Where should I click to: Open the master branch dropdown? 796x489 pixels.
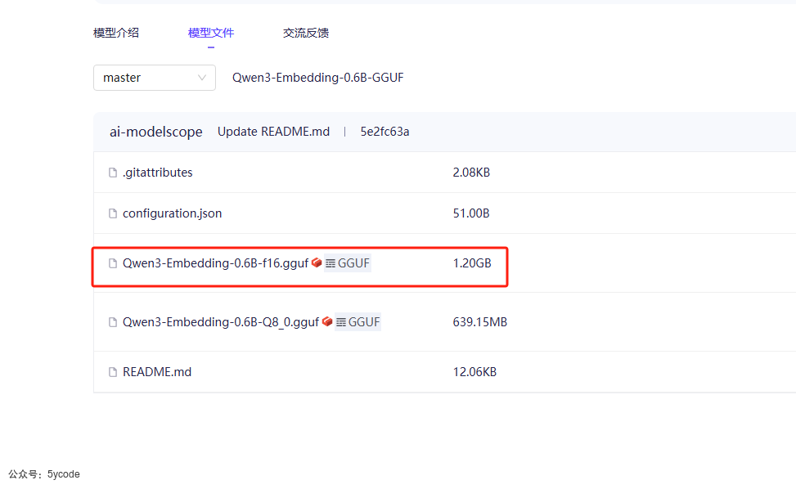[154, 78]
